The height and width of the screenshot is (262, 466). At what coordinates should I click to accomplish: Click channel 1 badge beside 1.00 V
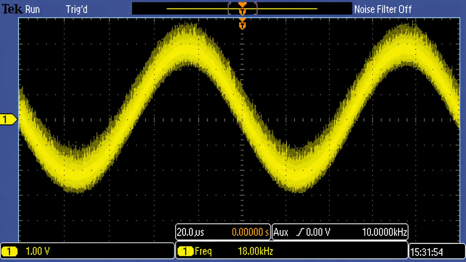tap(9, 251)
